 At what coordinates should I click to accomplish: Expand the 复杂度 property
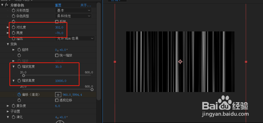point(8,106)
